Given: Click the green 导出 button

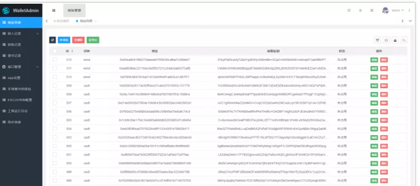Looking at the screenshot, I should point(93,40).
